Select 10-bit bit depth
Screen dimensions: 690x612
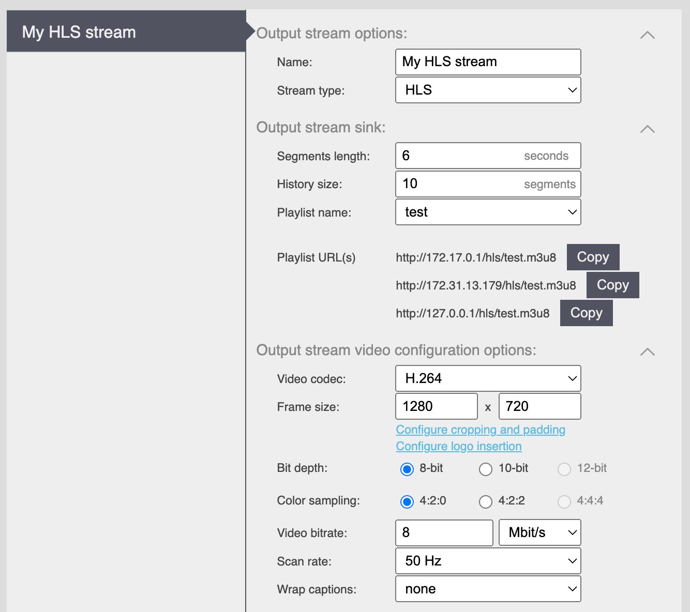click(486, 469)
